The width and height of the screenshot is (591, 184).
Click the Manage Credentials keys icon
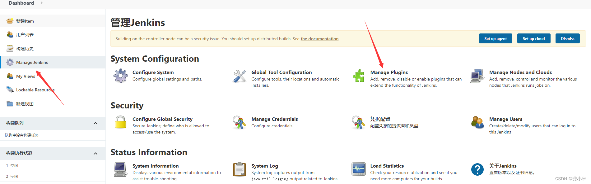(240, 122)
